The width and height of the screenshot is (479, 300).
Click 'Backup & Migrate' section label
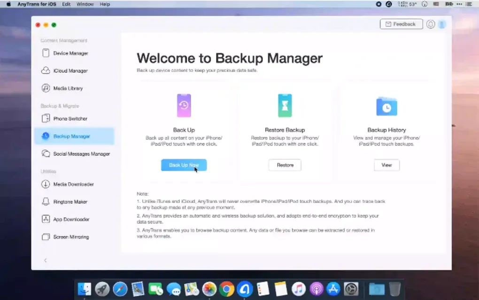pos(60,106)
